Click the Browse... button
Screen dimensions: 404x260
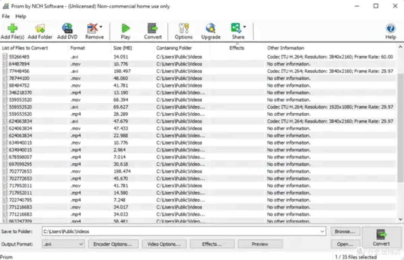[x=345, y=232]
